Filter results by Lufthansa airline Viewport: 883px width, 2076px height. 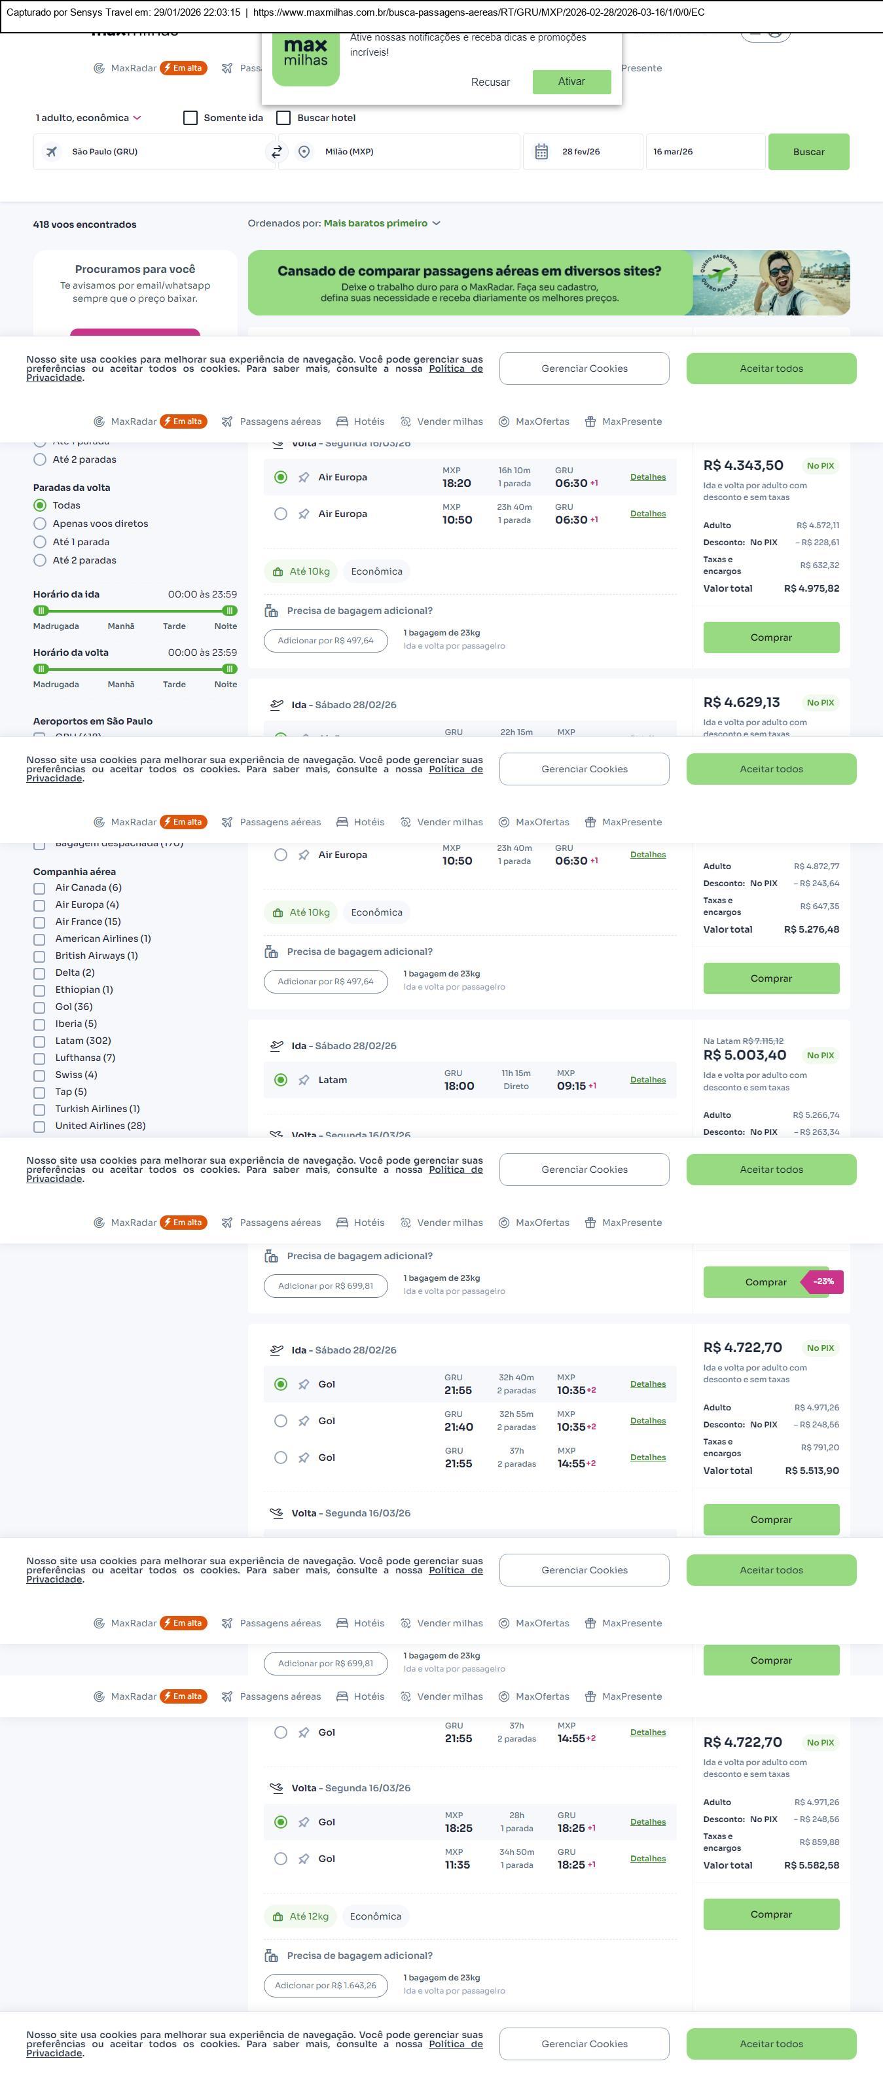(x=39, y=1058)
